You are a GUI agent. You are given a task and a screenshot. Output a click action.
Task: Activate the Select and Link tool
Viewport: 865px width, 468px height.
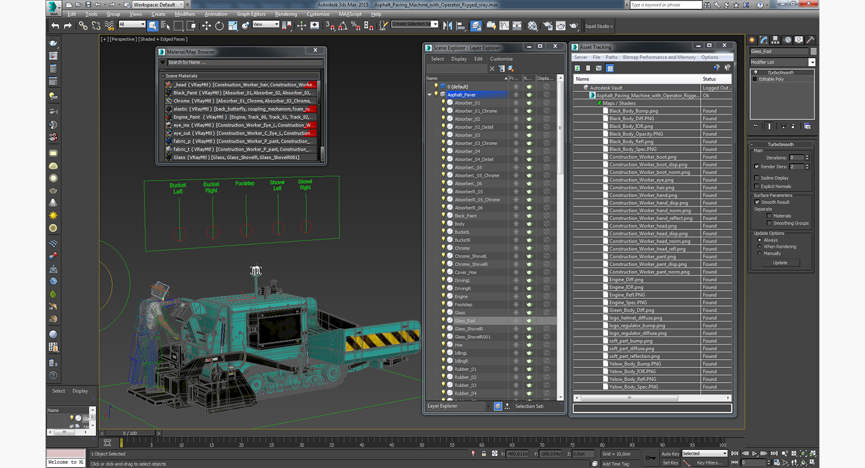point(83,26)
